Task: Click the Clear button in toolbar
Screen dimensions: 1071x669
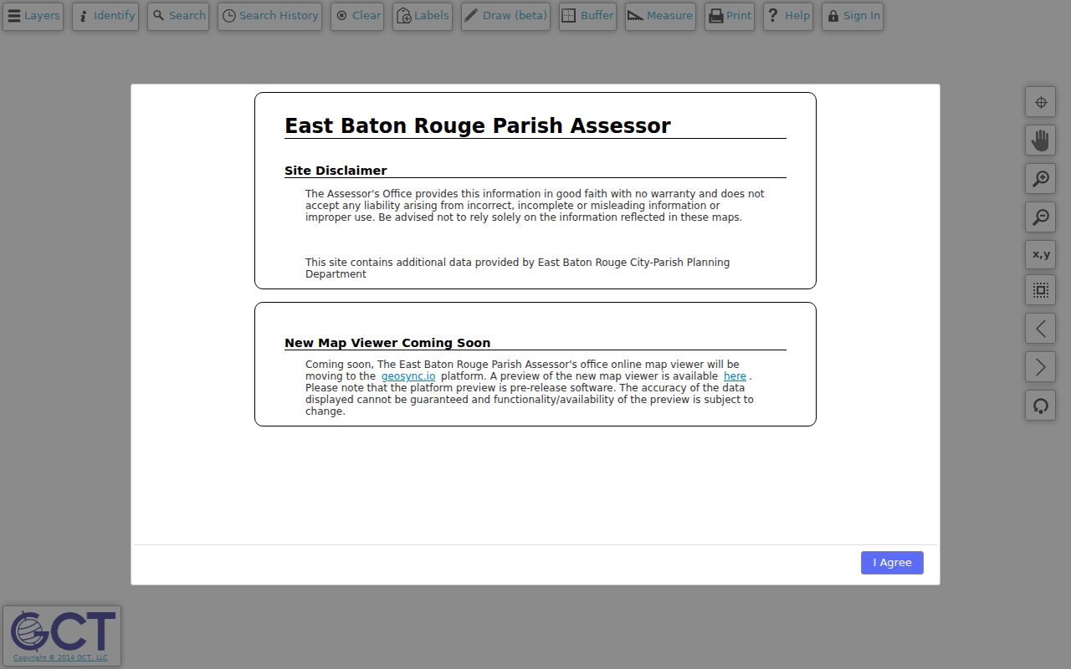Action: point(357,16)
